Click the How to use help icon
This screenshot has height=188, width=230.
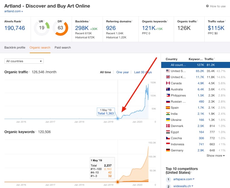pyautogui.click(x=207, y=6)
